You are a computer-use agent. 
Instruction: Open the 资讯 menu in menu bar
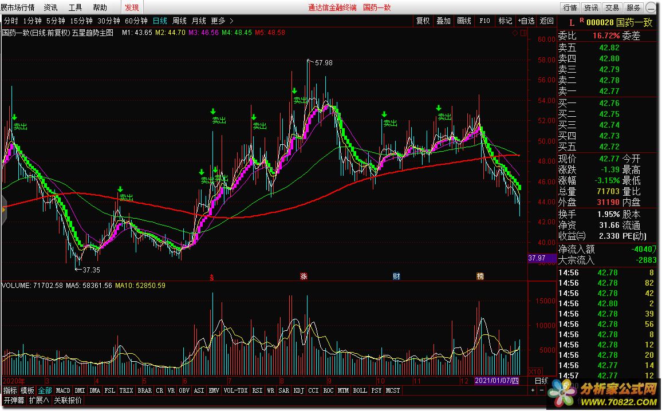(50, 7)
